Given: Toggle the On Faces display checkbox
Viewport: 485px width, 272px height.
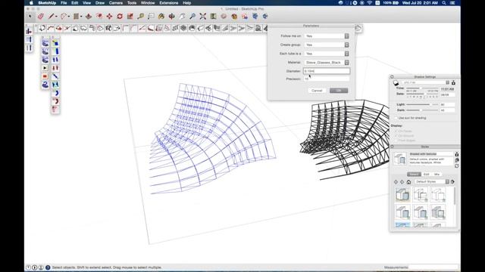Looking at the screenshot, I should pyautogui.click(x=396, y=131).
